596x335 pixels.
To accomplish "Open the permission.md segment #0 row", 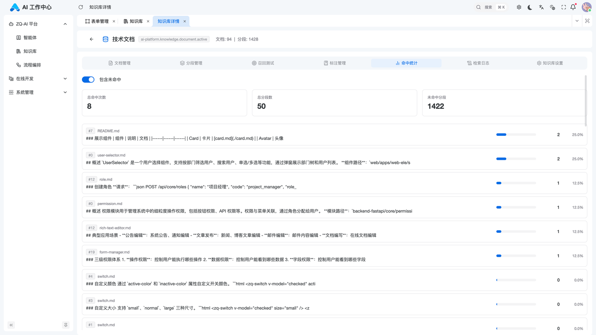I will click(x=334, y=207).
